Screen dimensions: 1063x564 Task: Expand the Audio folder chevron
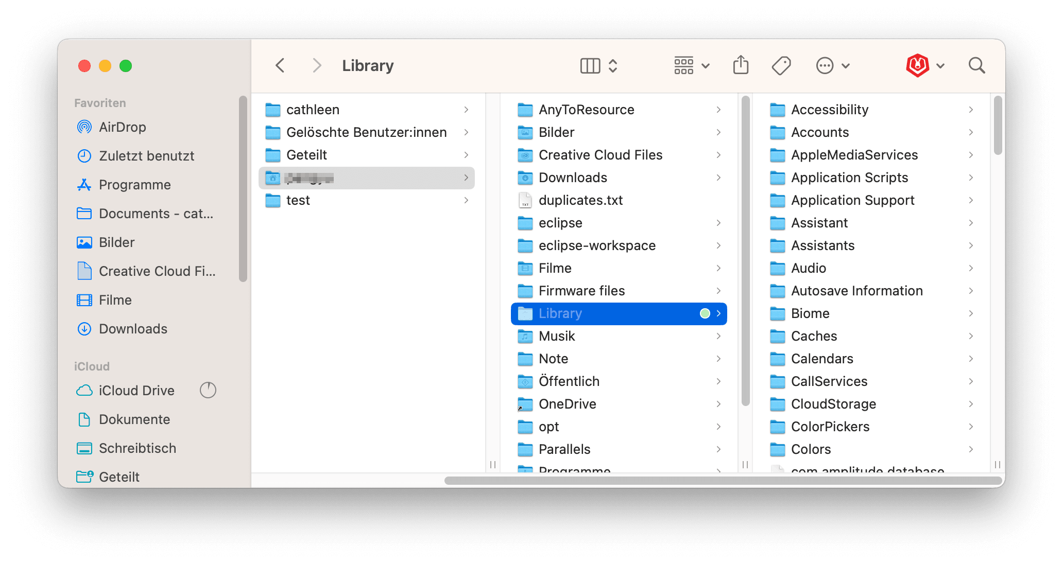971,268
